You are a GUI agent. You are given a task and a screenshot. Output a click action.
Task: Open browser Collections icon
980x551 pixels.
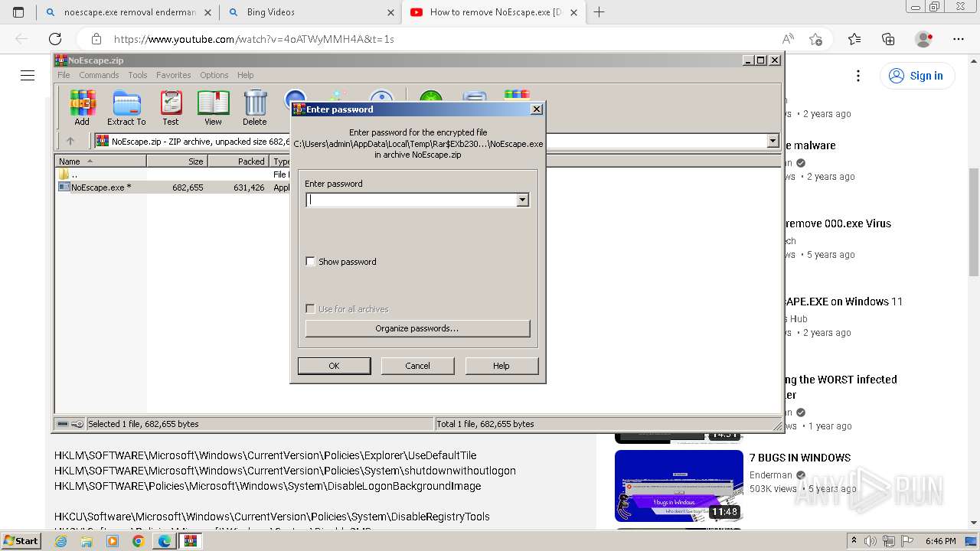click(x=889, y=39)
